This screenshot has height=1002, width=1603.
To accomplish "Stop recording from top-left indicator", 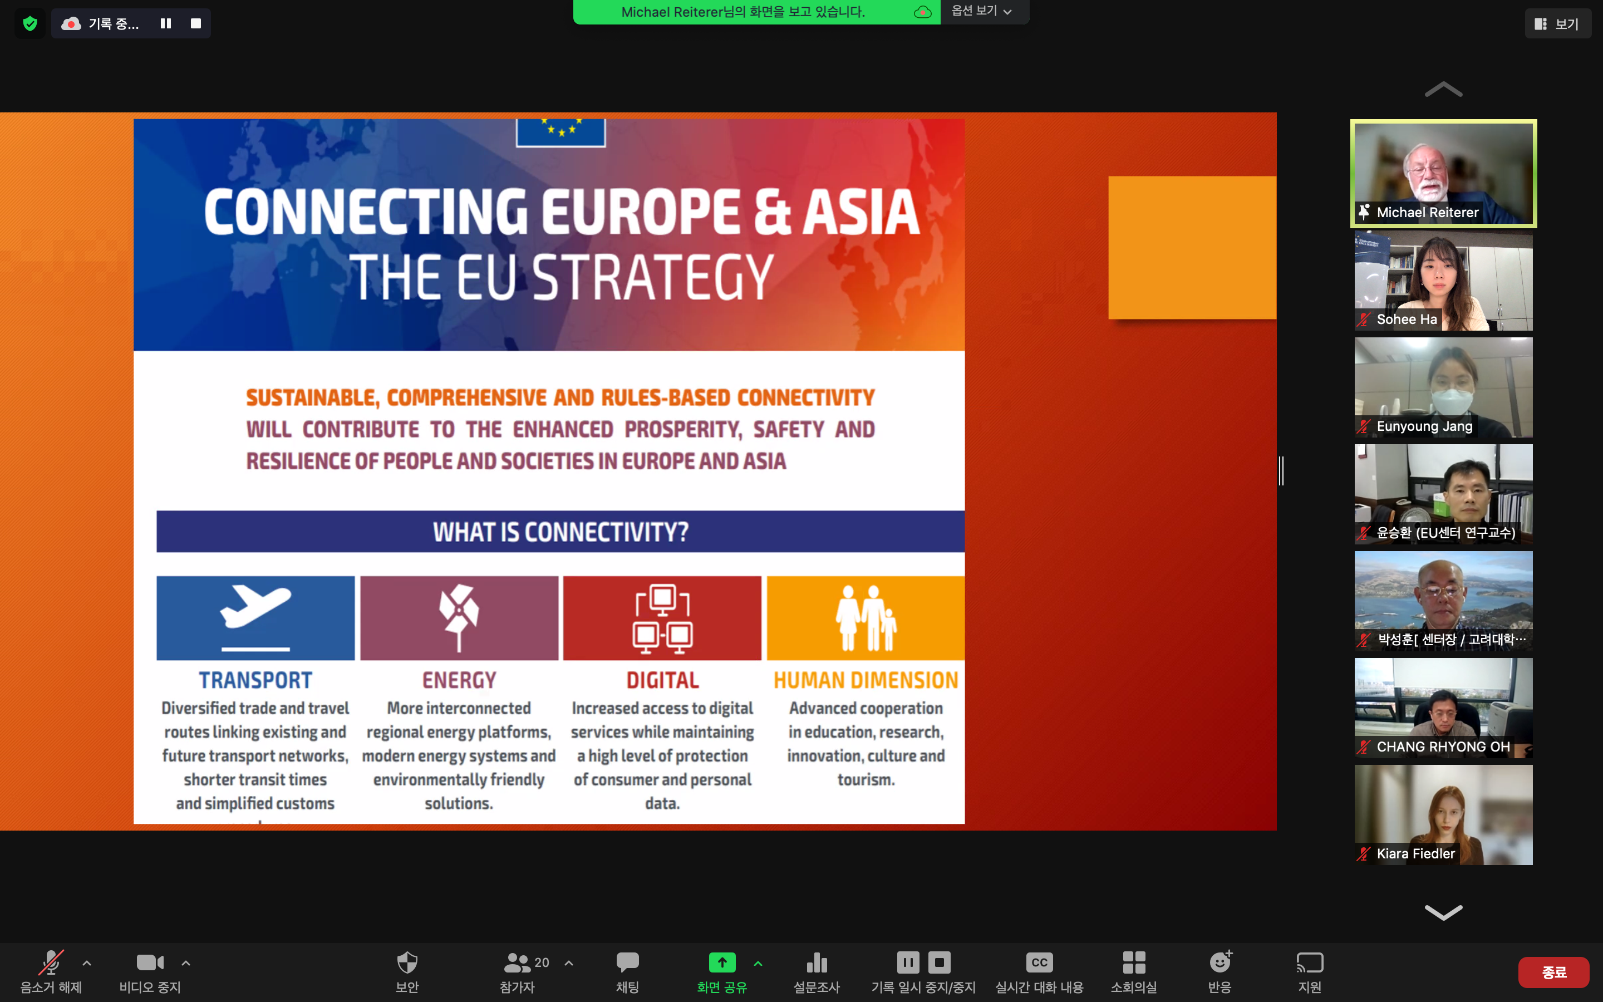I will coord(196,24).
